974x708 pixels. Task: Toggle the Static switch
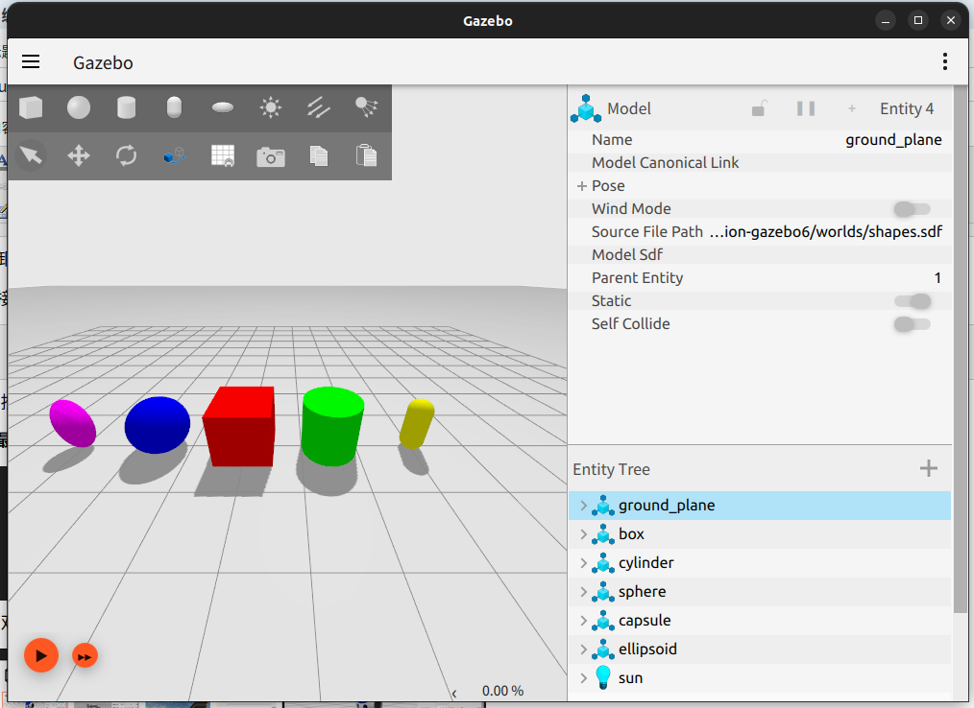[x=912, y=301]
